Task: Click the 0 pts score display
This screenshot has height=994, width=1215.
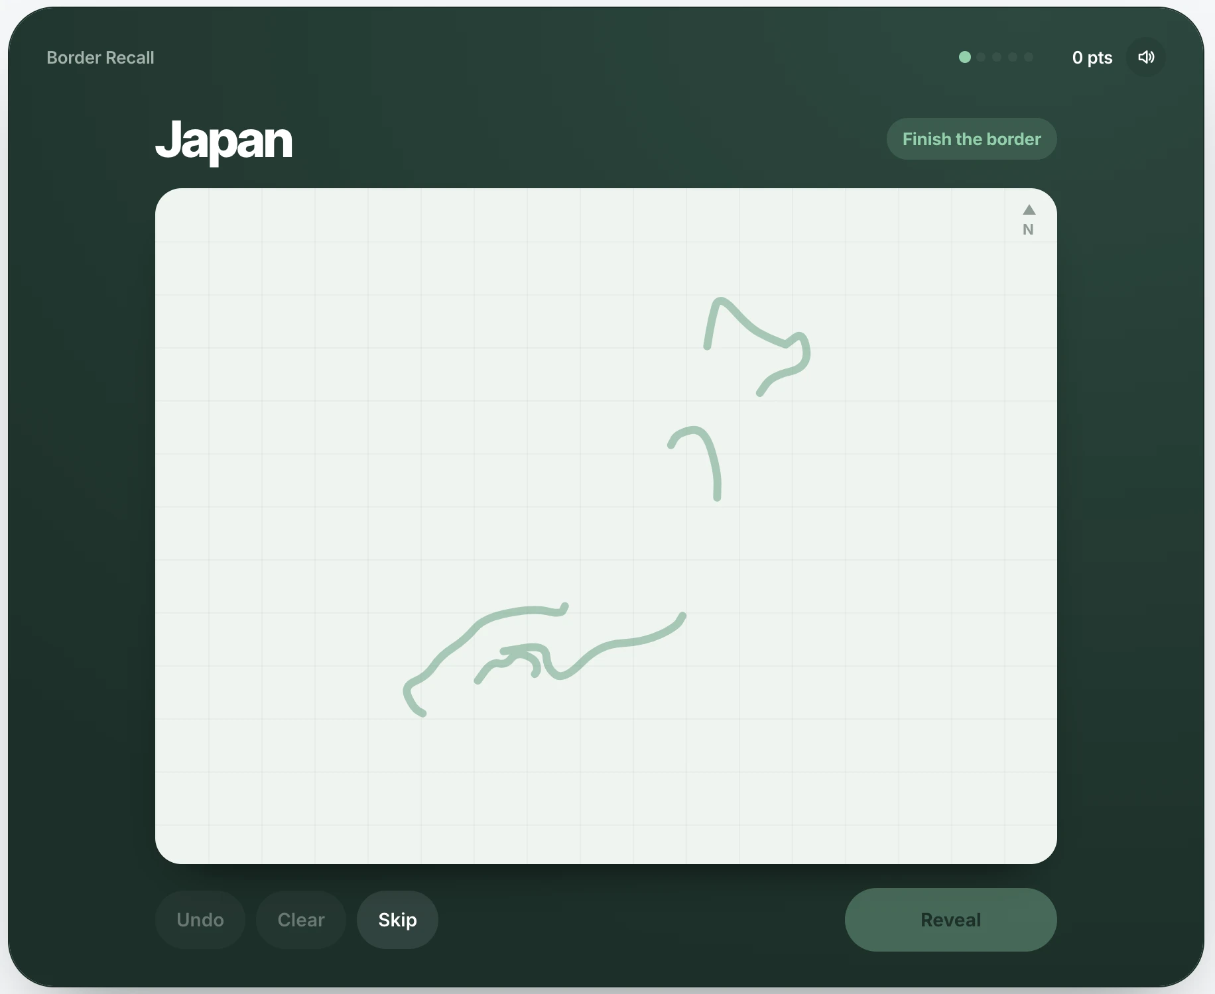Action: pyautogui.click(x=1092, y=58)
